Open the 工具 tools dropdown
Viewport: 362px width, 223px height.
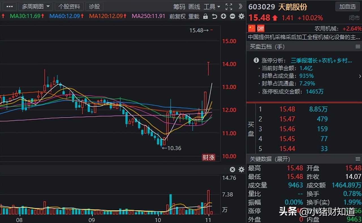(x=210, y=7)
